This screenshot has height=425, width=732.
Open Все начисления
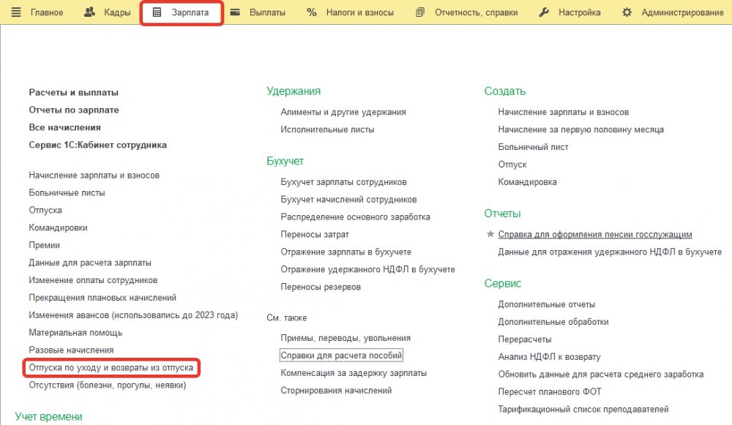[64, 127]
